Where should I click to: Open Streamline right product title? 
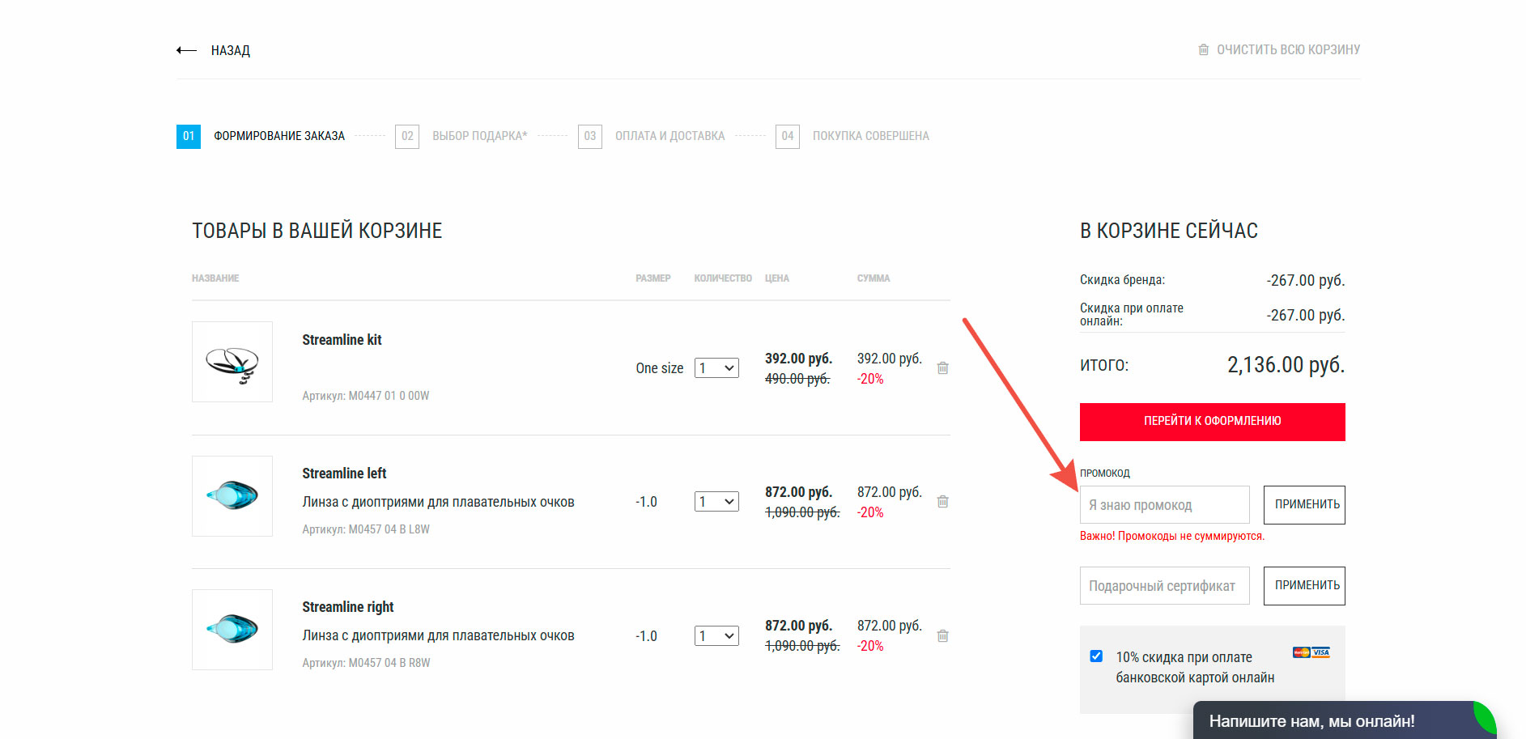[348, 607]
